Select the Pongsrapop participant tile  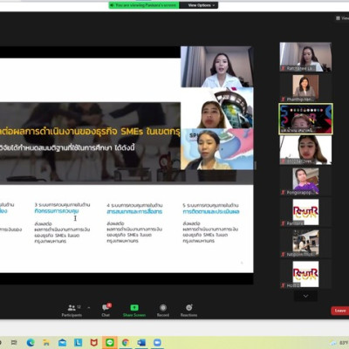point(305,181)
